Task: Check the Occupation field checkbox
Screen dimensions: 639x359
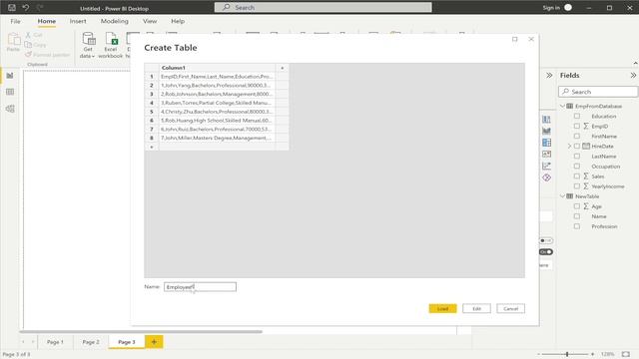Action: click(x=577, y=167)
